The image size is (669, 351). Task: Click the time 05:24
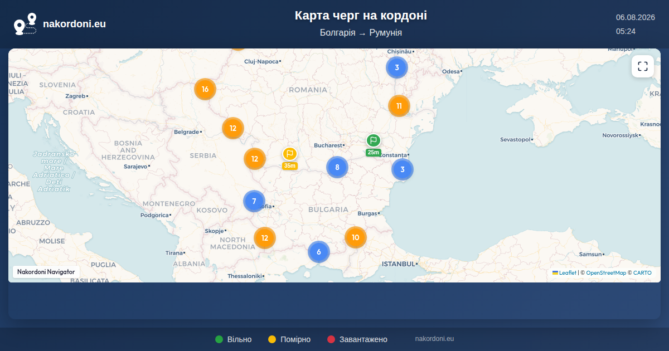[x=626, y=31]
